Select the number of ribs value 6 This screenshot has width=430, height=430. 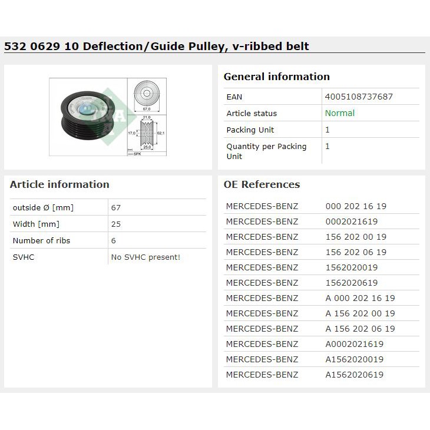pos(113,240)
